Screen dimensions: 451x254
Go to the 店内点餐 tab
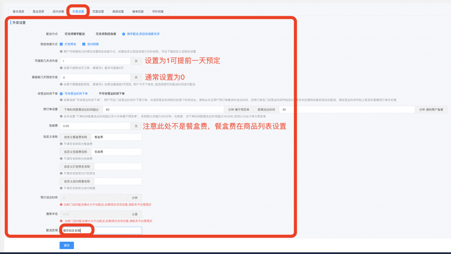(x=58, y=11)
